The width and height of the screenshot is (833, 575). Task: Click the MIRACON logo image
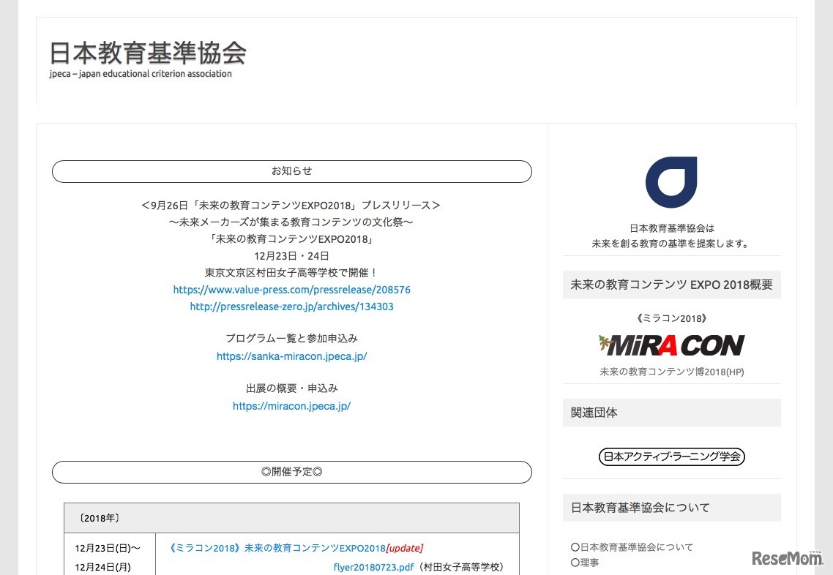click(x=671, y=345)
